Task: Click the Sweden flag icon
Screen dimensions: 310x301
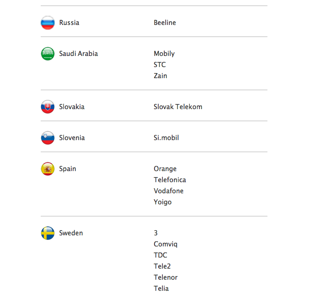Action: tap(48, 233)
